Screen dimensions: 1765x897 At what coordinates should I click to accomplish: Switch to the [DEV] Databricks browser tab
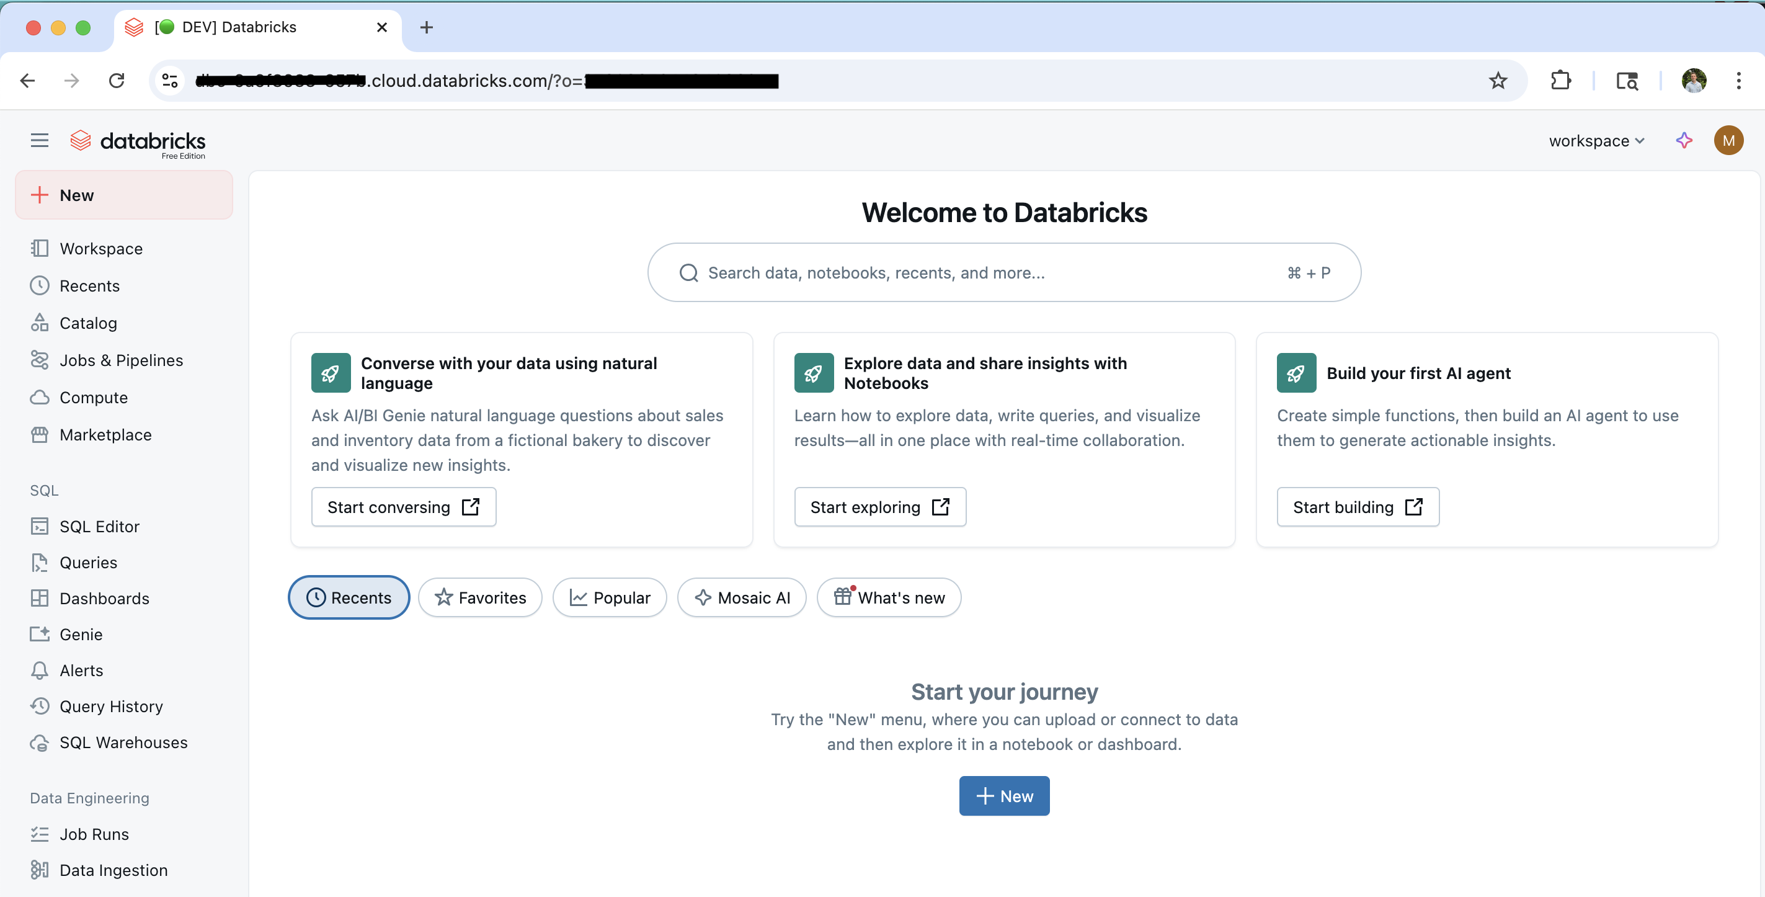[257, 27]
